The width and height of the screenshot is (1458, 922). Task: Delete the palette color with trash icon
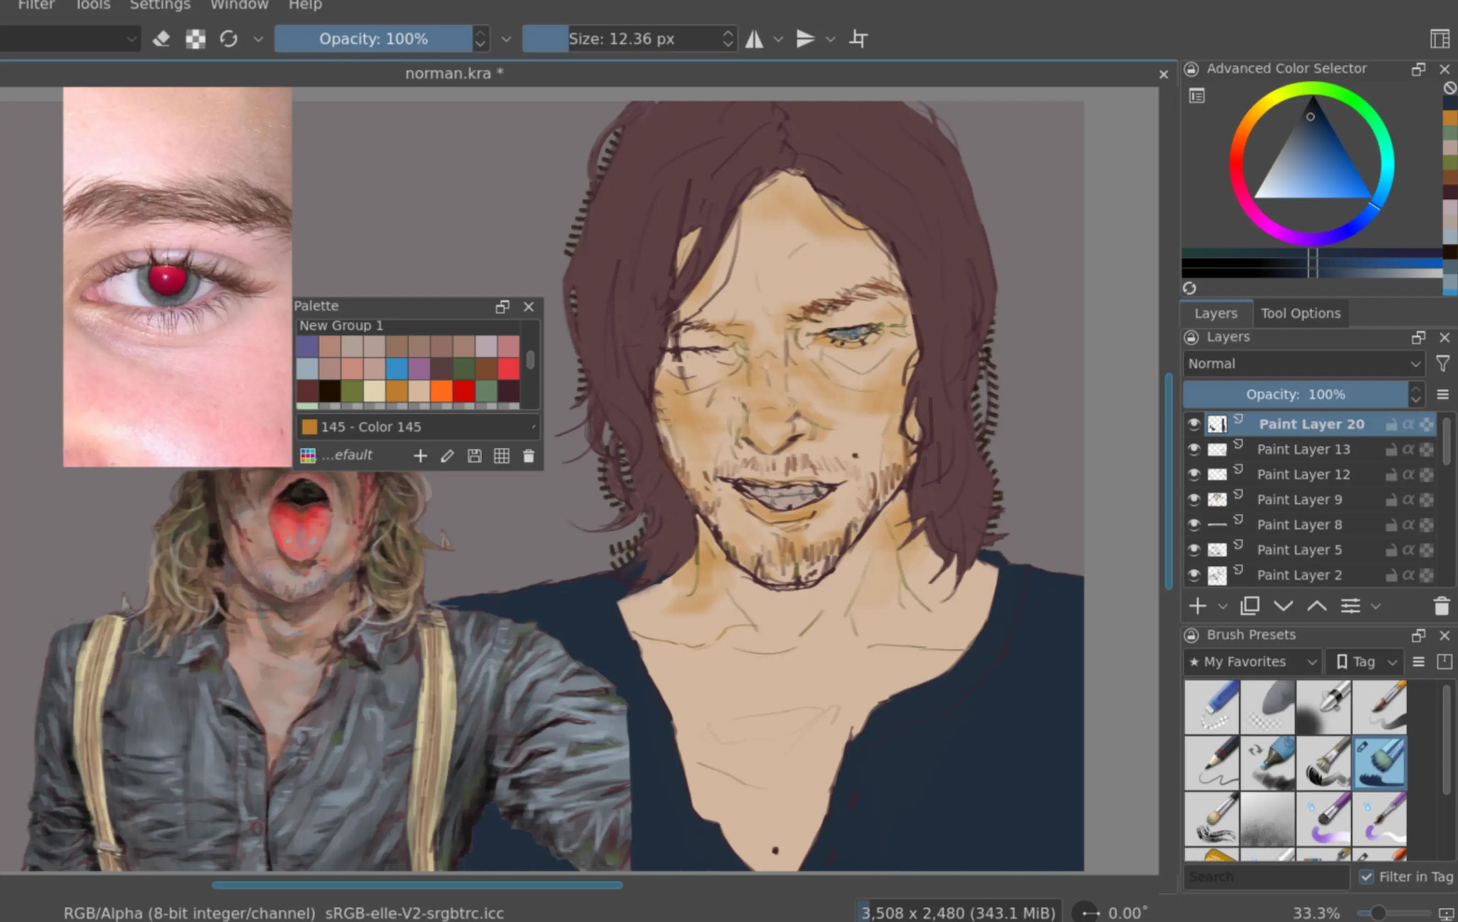529,456
